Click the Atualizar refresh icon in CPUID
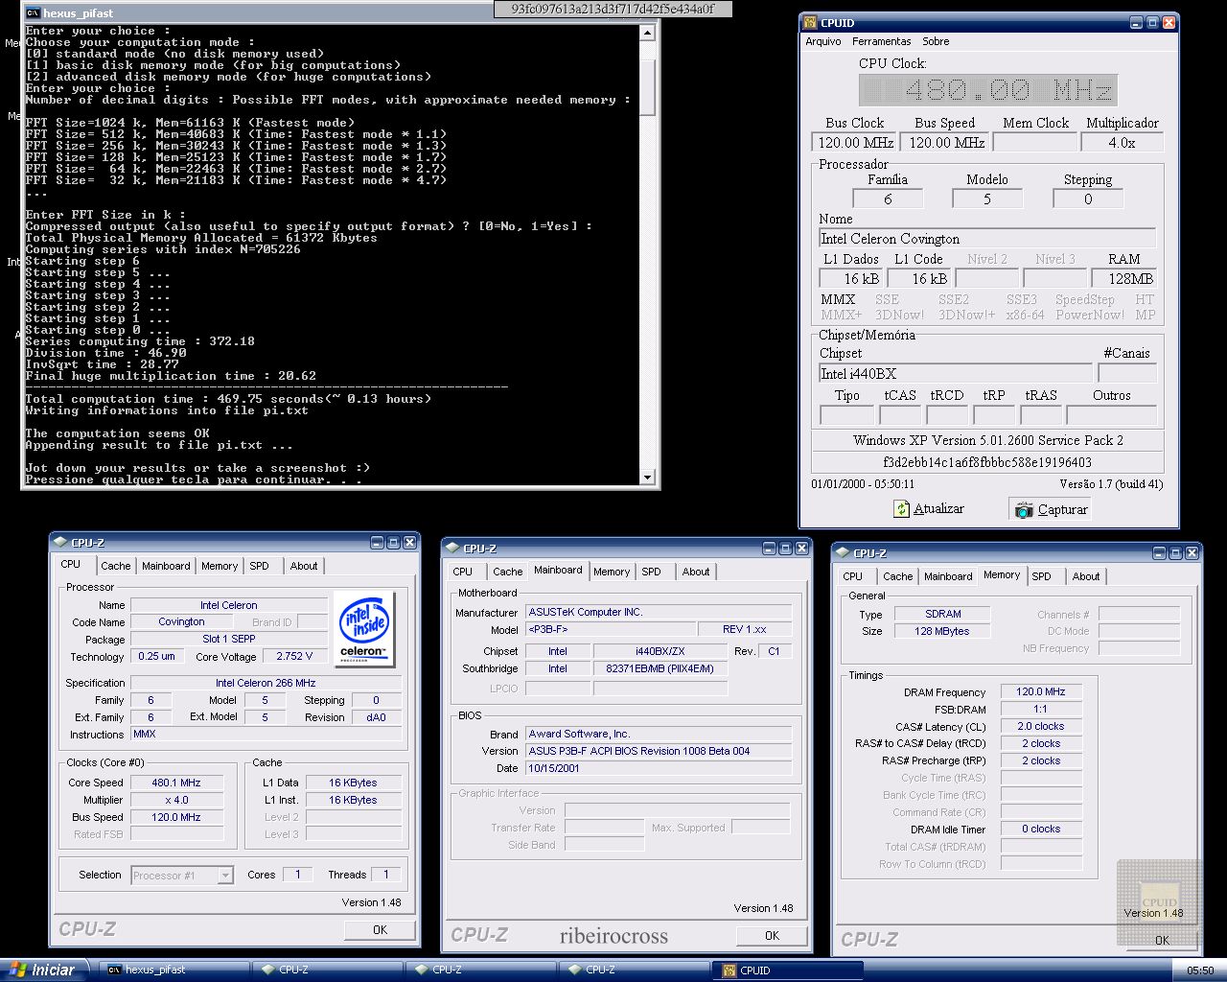1227x982 pixels. pos(901,509)
